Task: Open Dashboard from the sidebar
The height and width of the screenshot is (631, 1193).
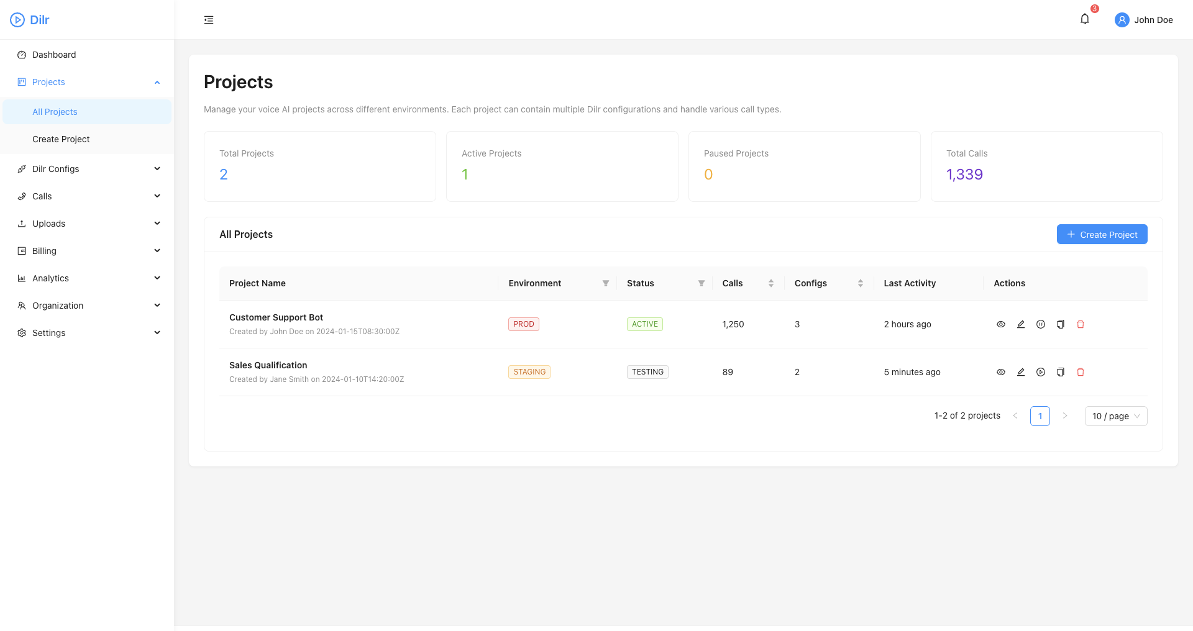Action: tap(55, 55)
